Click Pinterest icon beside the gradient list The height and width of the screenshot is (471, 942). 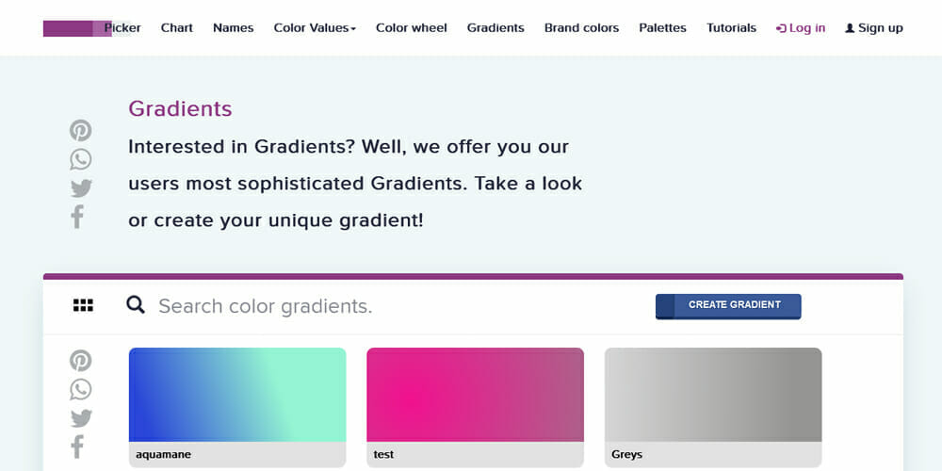coord(81,361)
